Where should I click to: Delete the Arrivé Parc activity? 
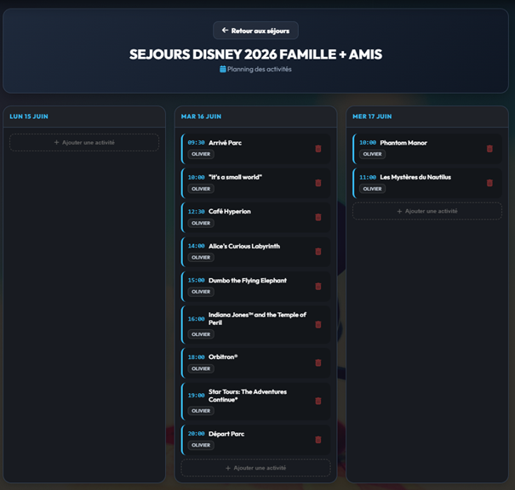point(318,149)
